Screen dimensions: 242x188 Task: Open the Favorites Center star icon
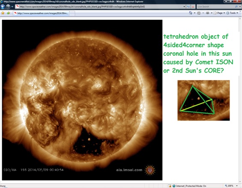click(x=3, y=13)
